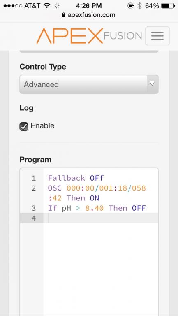178x316 pixels.
Task: Click the pH > 8.40 program line
Action: (97, 208)
